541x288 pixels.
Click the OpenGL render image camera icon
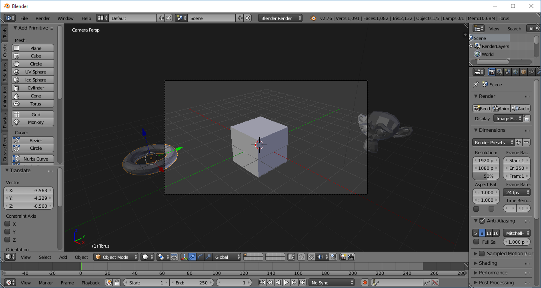coord(343,257)
